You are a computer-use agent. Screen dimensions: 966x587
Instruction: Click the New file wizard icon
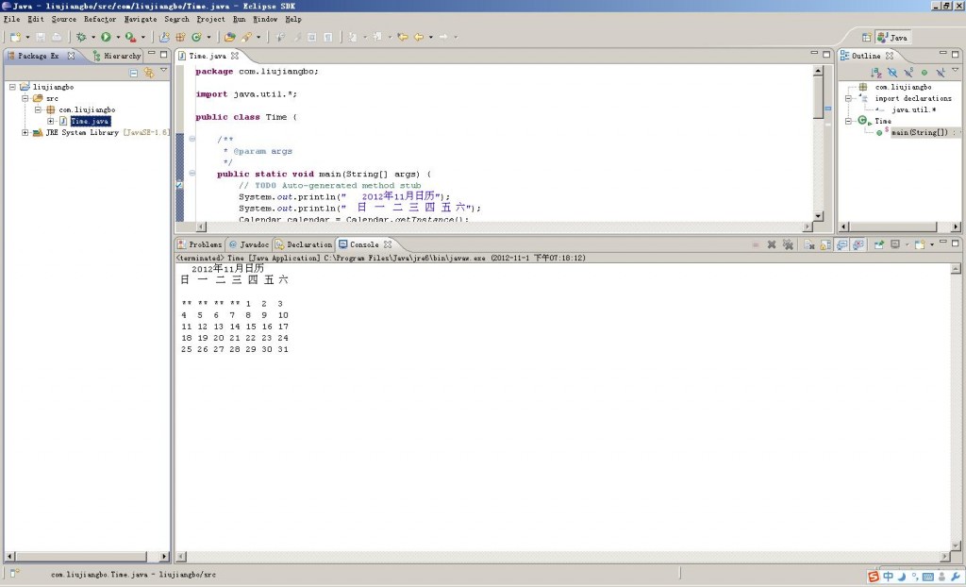tap(15, 37)
